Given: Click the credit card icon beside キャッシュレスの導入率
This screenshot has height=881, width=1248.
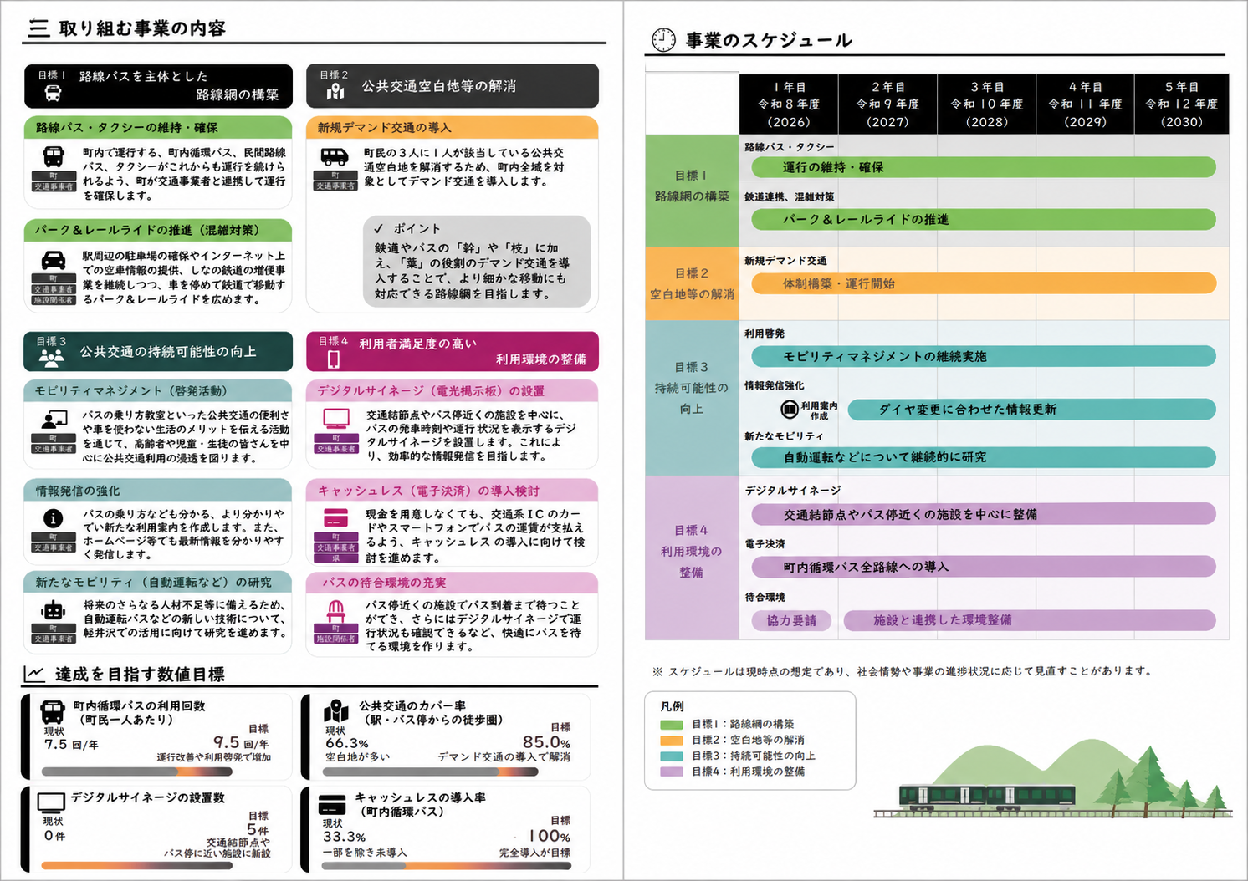Looking at the screenshot, I should pyautogui.click(x=332, y=805).
